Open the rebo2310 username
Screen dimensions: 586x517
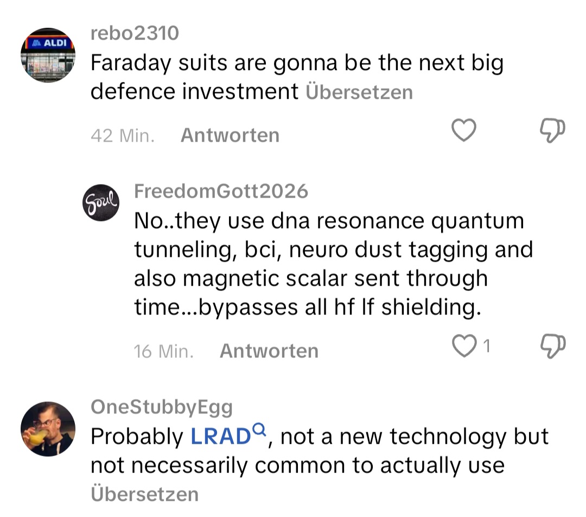(x=134, y=34)
